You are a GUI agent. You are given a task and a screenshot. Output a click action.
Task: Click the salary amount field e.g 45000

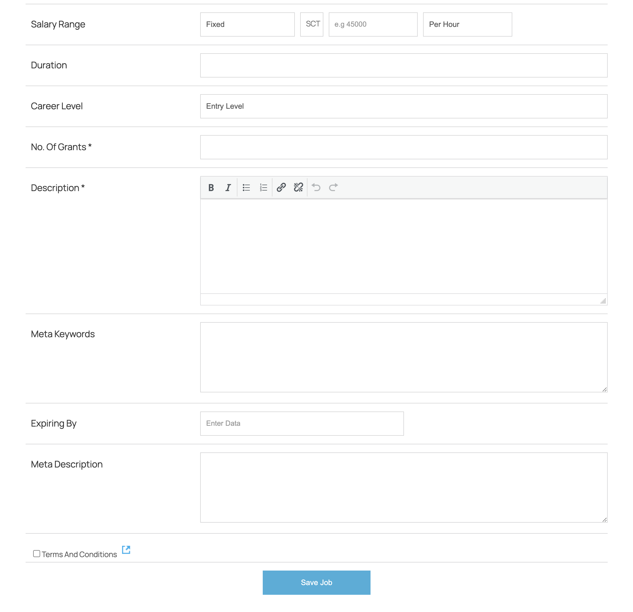[x=373, y=24]
